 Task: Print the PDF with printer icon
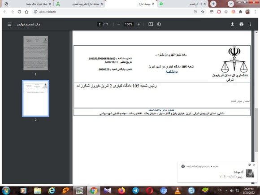(242, 24)
